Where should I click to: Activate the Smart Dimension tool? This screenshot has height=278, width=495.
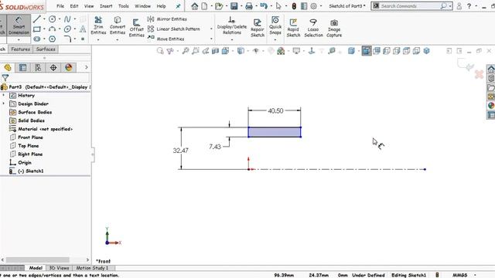pyautogui.click(x=19, y=25)
